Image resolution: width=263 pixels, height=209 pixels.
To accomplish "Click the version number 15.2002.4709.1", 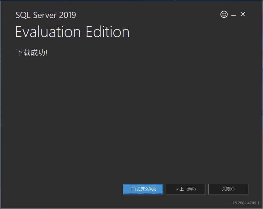I will (246, 203).
